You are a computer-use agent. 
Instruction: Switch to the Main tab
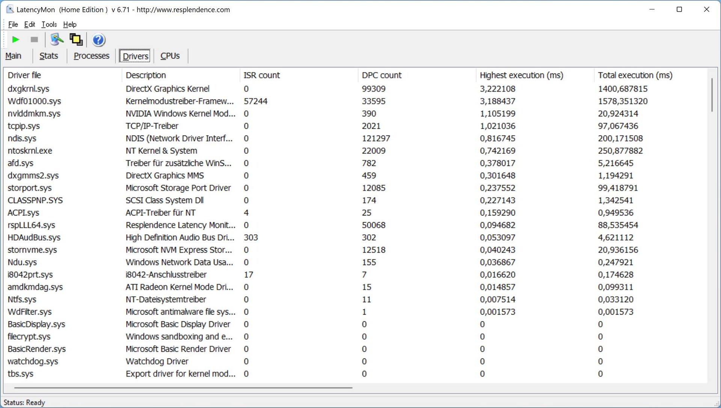point(13,56)
